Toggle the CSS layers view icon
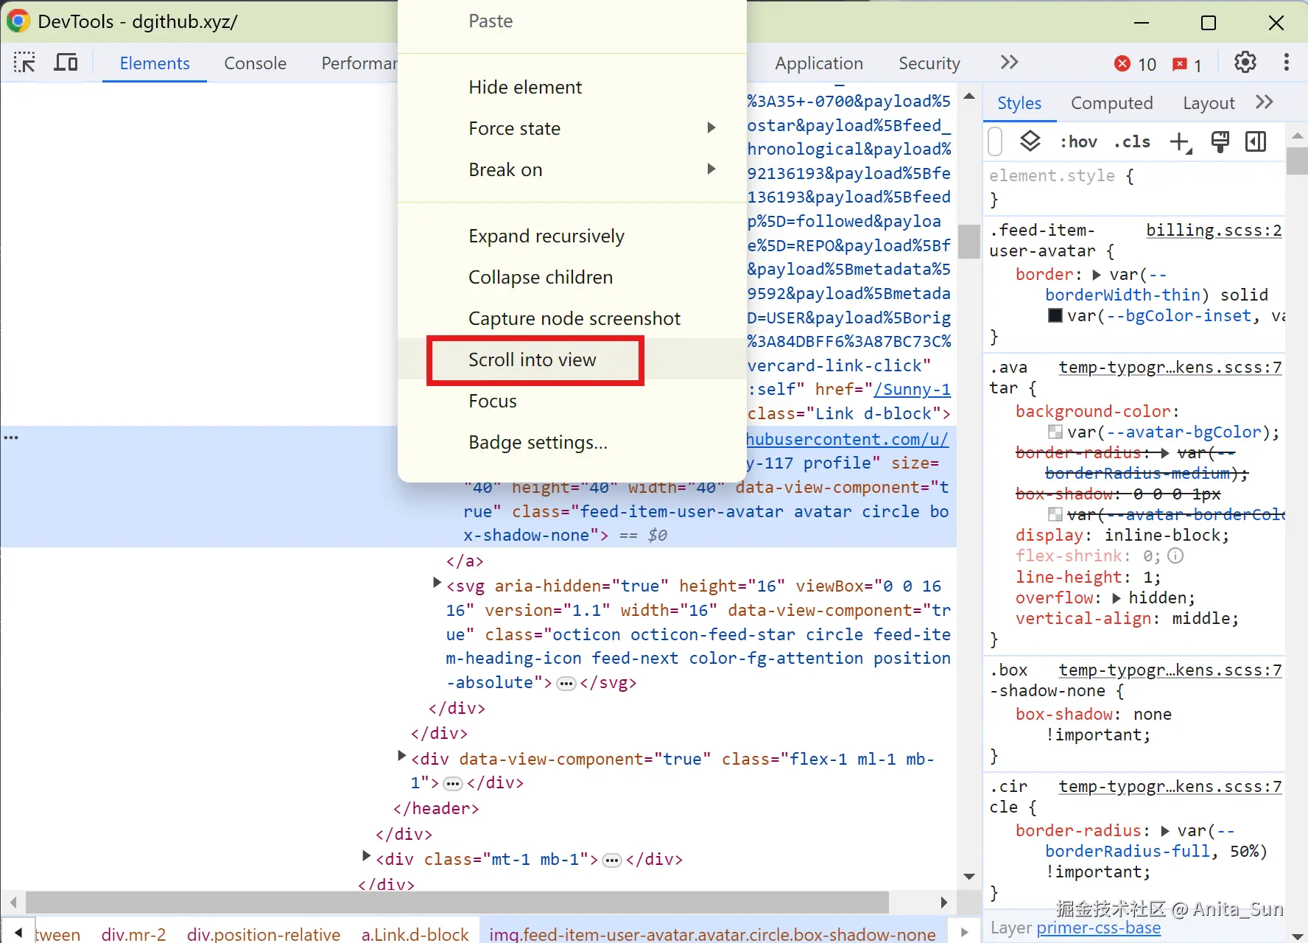The height and width of the screenshot is (943, 1308). 1030,141
